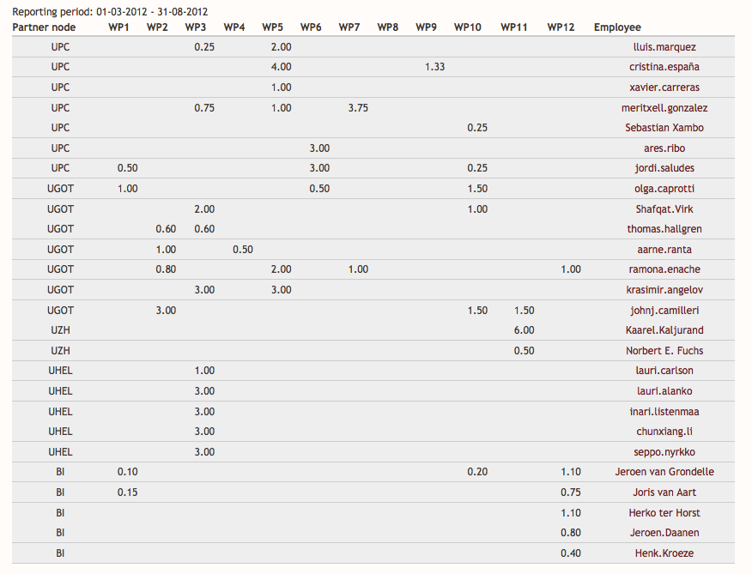Click the Partner node column header
The height and width of the screenshot is (574, 752).
[x=44, y=27]
